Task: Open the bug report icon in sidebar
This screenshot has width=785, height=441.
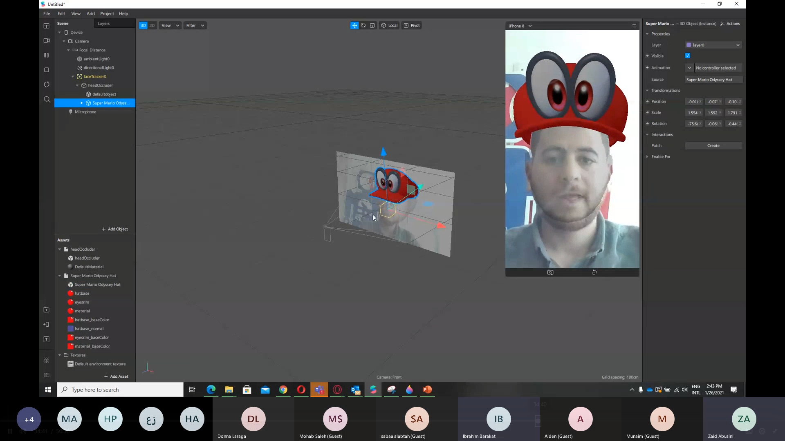Action: coord(47,360)
